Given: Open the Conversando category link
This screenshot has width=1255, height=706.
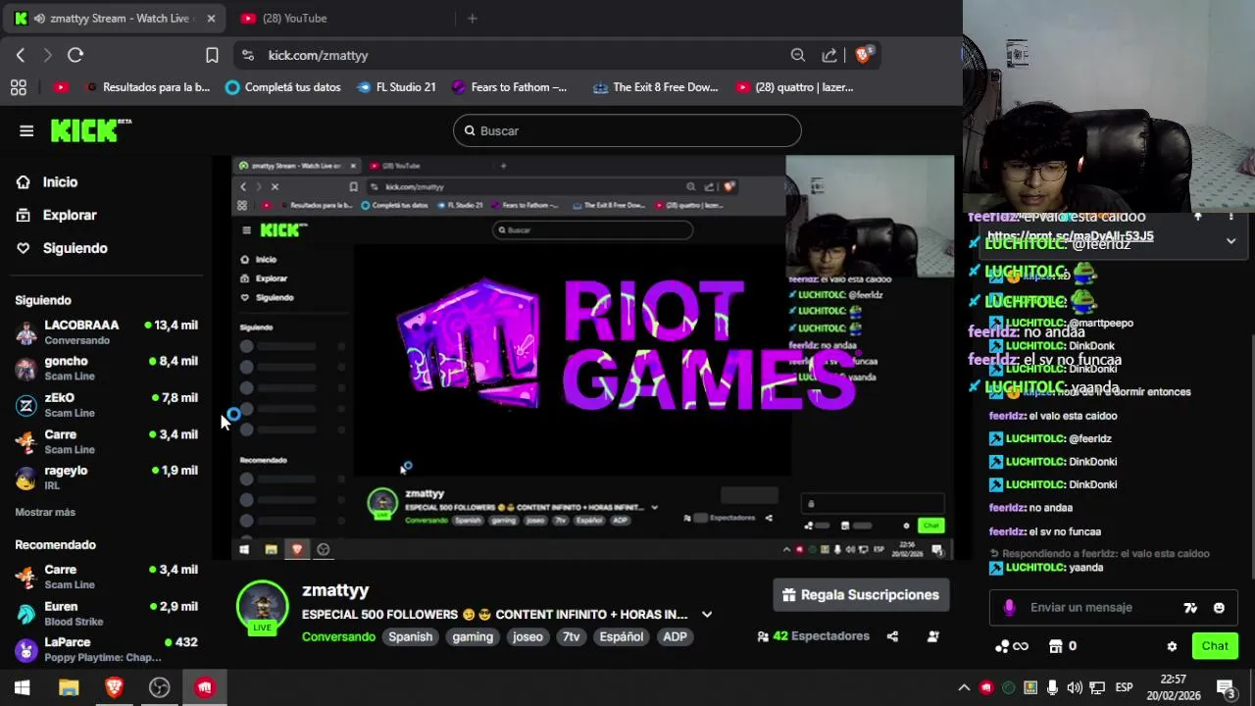Looking at the screenshot, I should pos(338,637).
